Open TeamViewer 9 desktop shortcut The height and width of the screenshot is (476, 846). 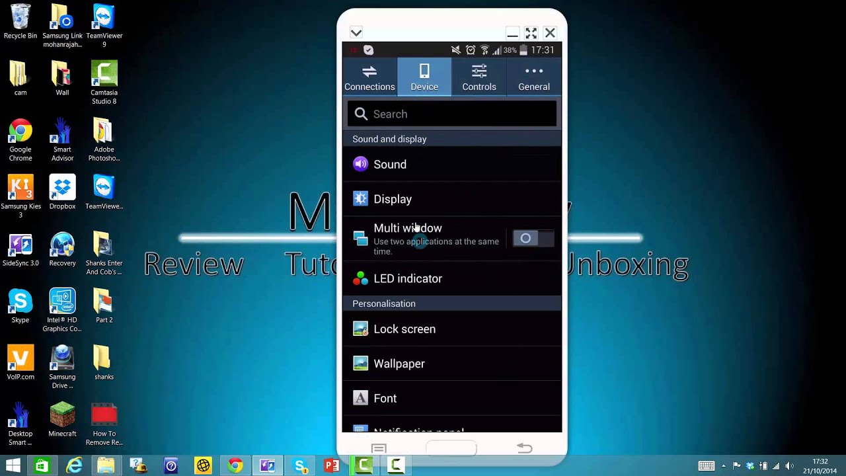point(104,26)
